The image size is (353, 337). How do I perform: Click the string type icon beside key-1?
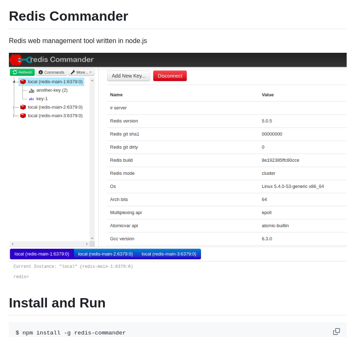[x=31, y=99]
